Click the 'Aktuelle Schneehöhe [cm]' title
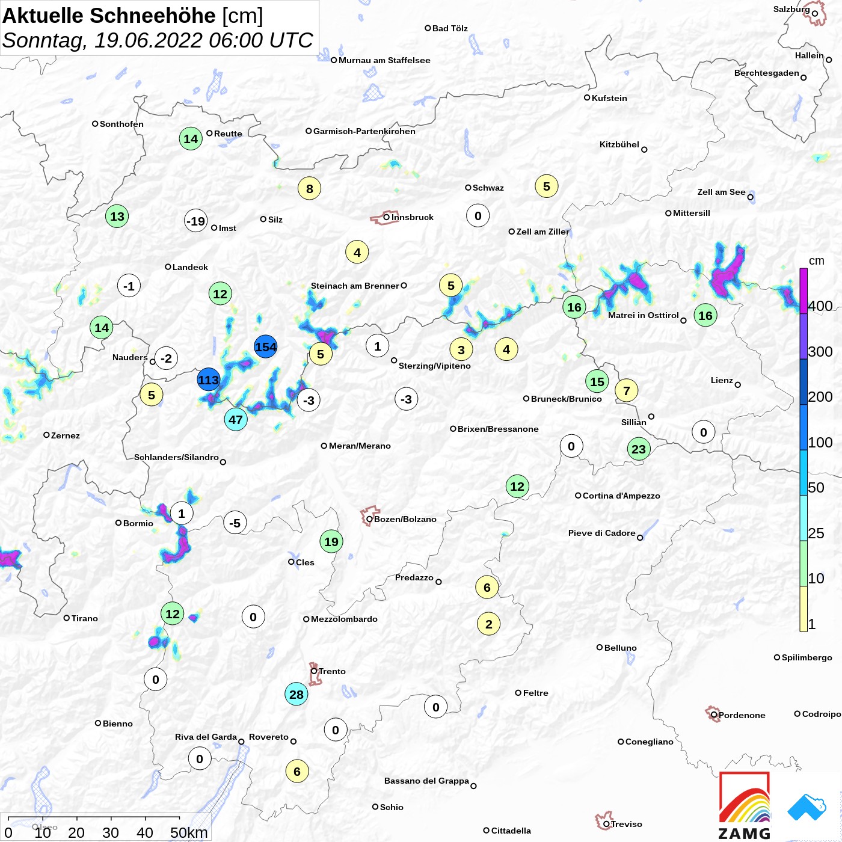Viewport: 842px width, 842px height. point(133,16)
